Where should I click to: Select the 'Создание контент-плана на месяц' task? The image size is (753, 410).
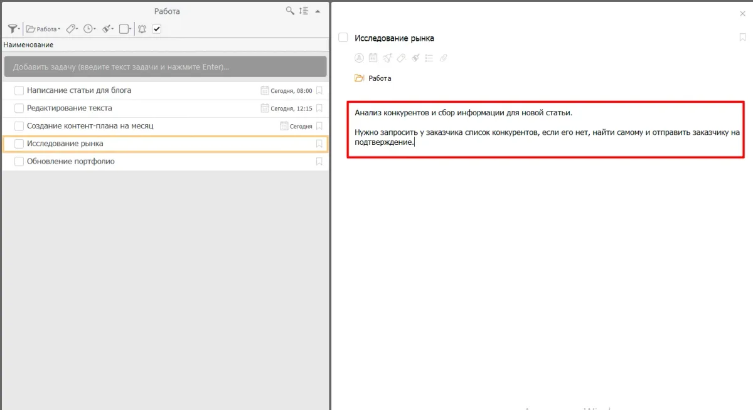[x=90, y=126]
